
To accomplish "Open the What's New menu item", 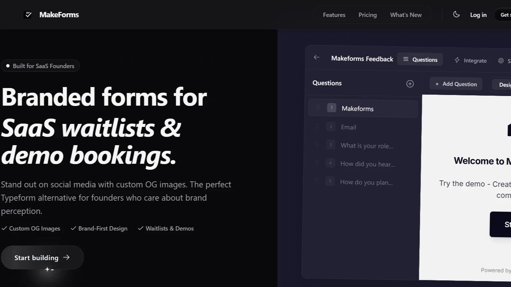I will point(406,15).
